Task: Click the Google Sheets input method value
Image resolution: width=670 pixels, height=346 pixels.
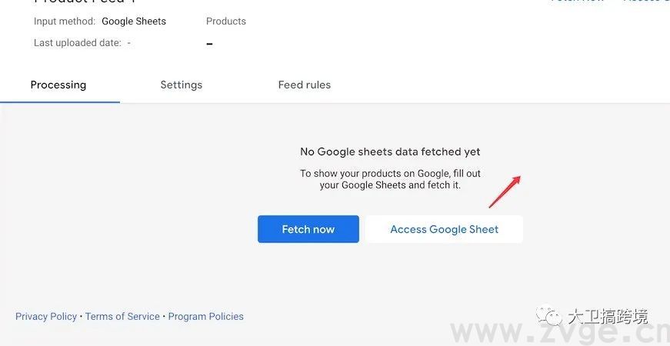Action: click(x=134, y=22)
